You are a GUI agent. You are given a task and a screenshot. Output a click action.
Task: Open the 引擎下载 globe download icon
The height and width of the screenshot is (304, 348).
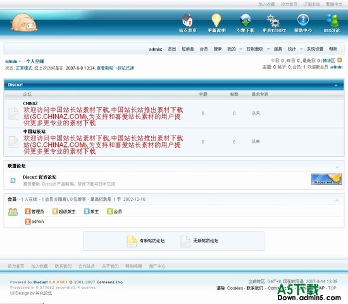(x=245, y=20)
